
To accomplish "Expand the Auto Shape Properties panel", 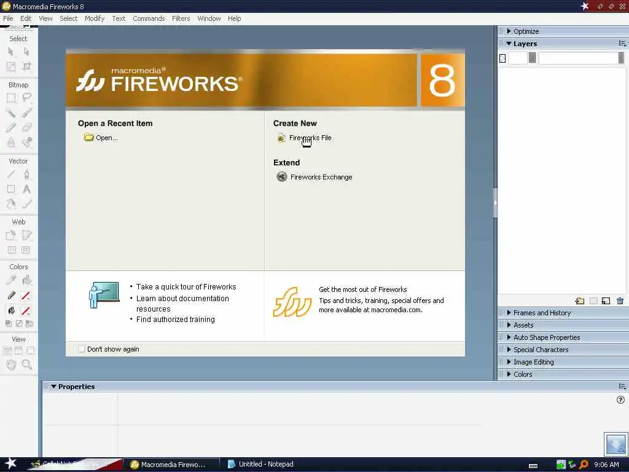I will tap(509, 337).
